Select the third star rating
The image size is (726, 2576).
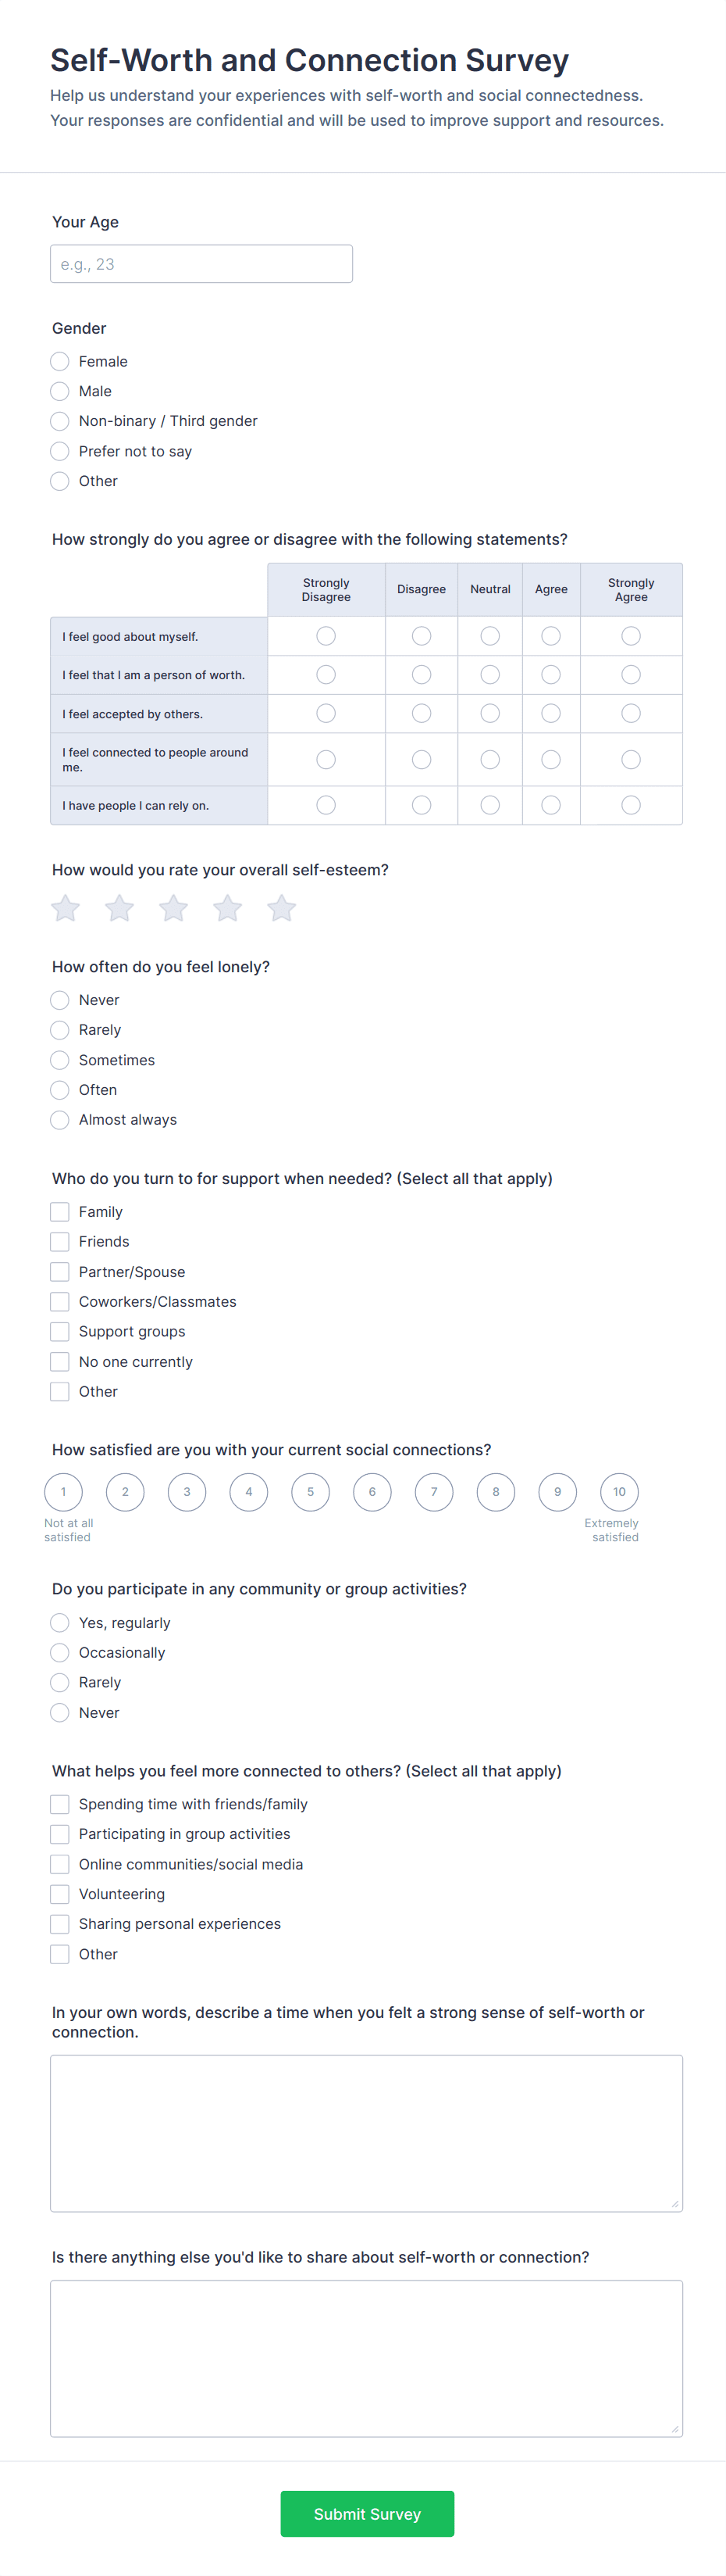(x=174, y=908)
